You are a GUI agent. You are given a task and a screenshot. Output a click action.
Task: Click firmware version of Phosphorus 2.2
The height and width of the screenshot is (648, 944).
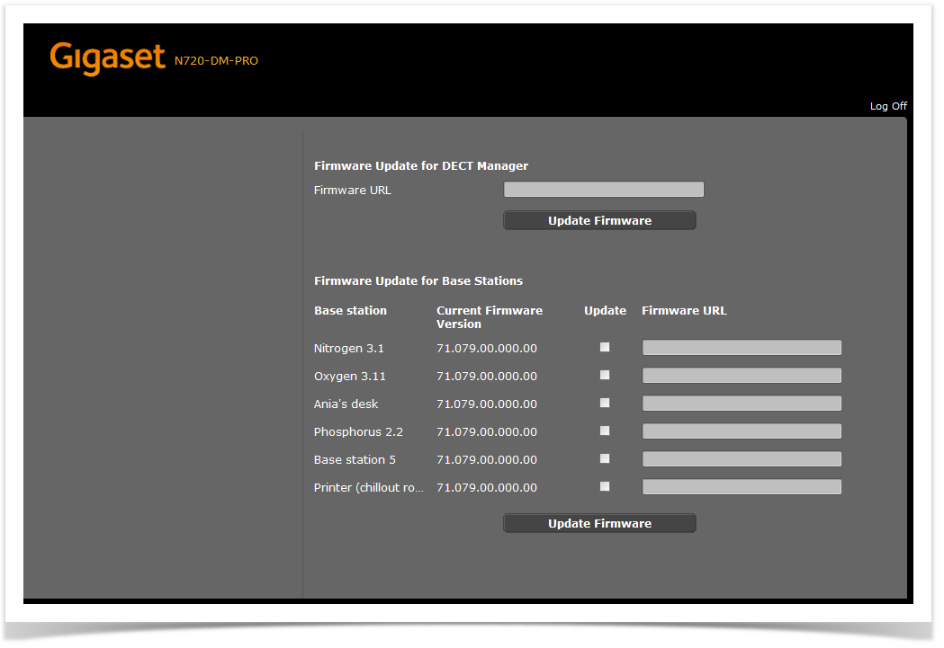point(487,432)
